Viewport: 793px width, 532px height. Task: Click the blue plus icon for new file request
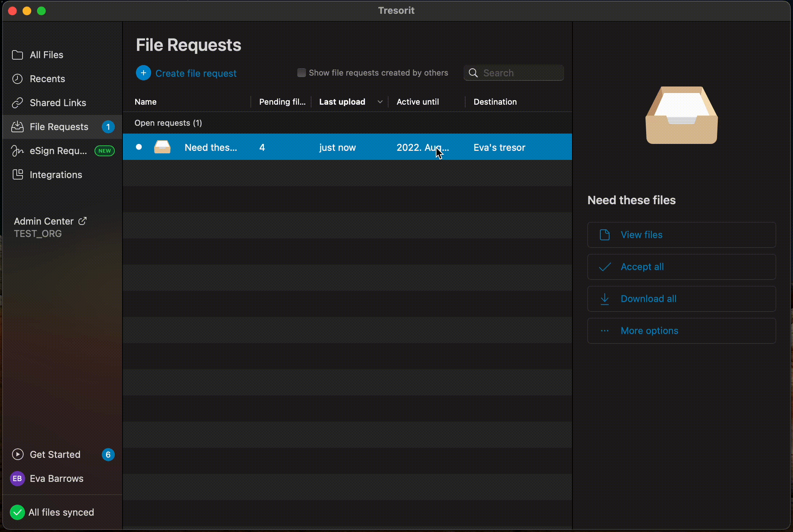(x=144, y=73)
